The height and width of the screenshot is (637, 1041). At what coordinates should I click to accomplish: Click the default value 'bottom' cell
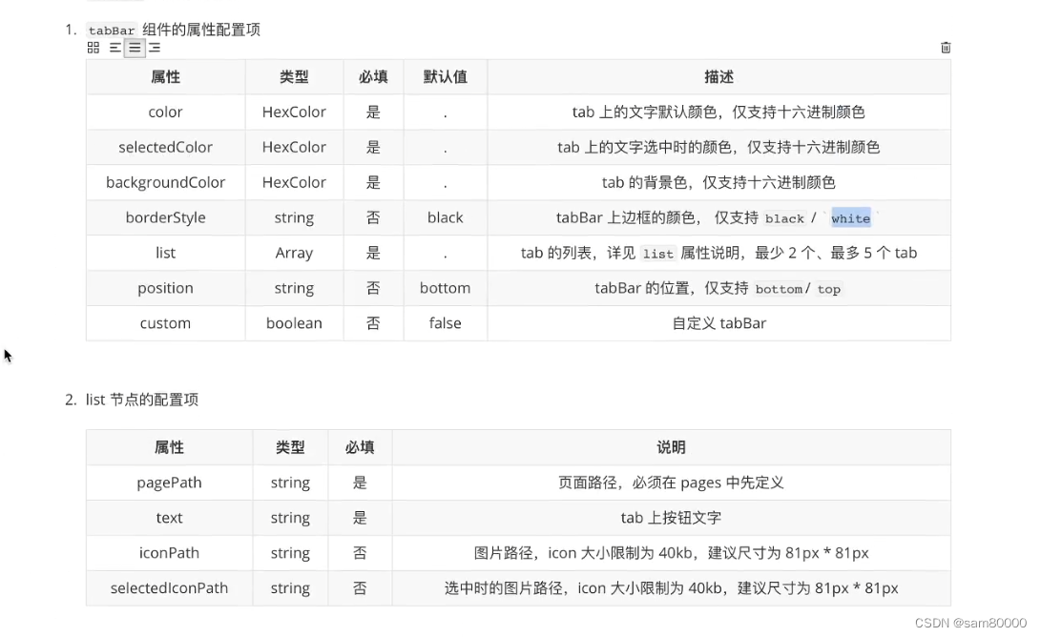point(445,288)
